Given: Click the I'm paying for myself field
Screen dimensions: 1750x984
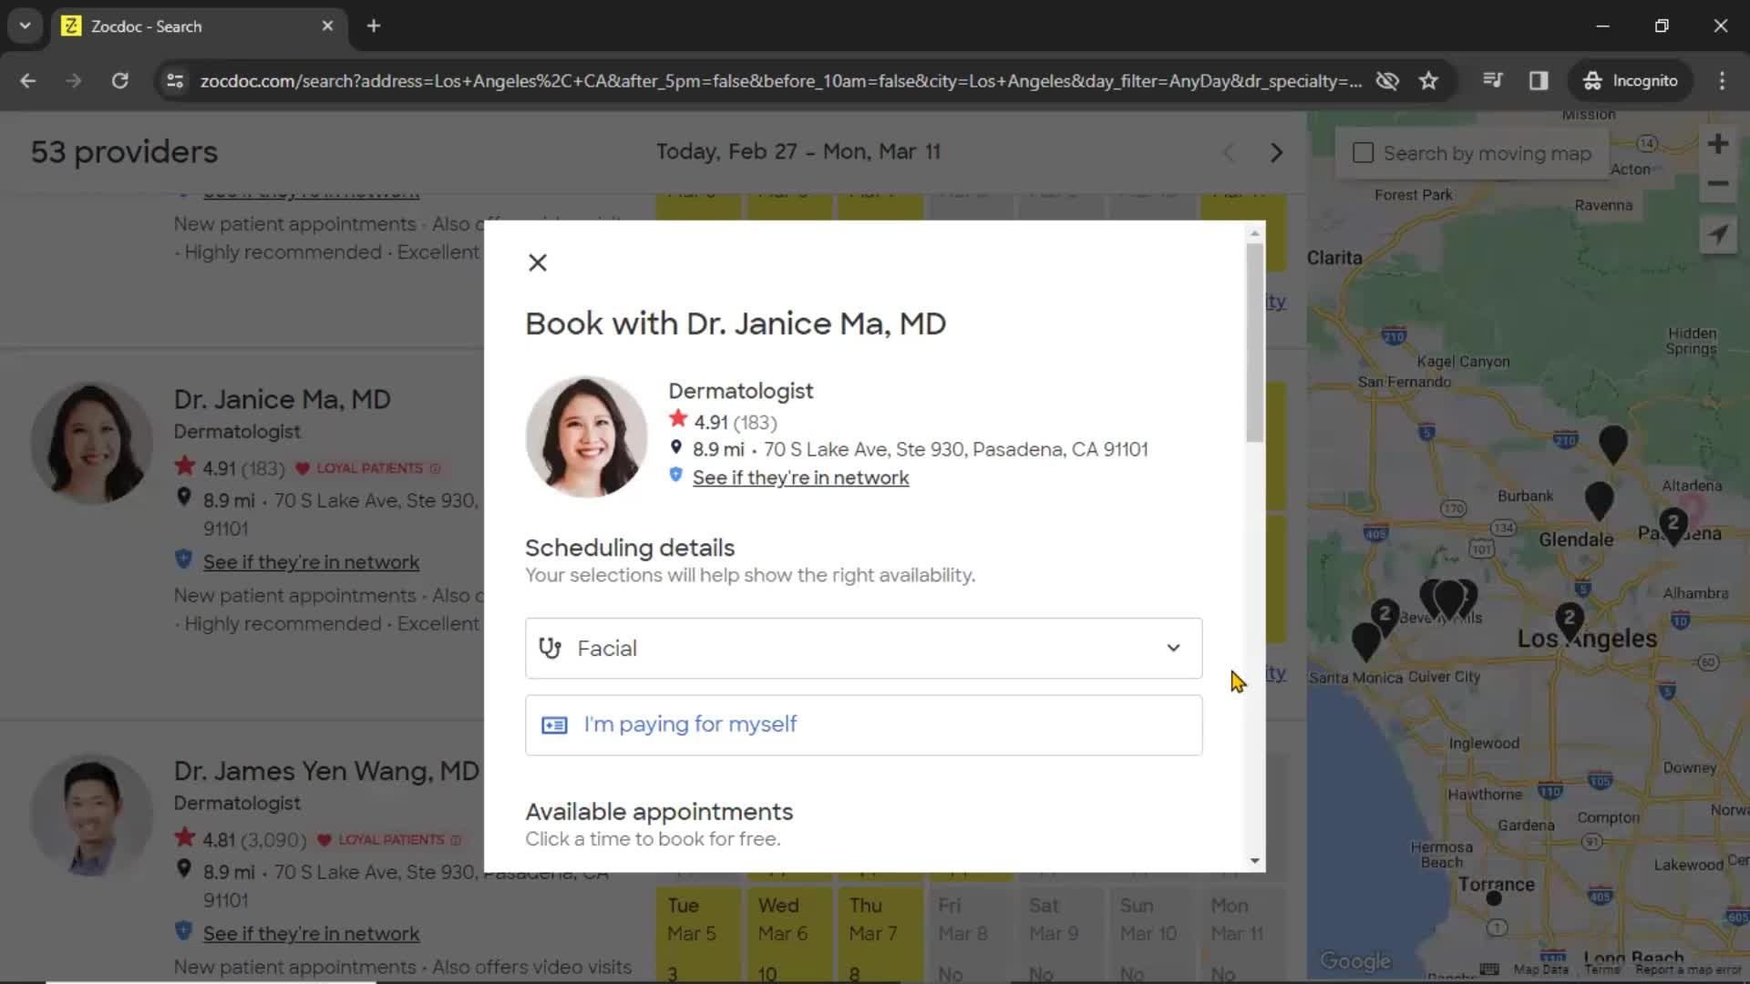Looking at the screenshot, I should pos(863,725).
